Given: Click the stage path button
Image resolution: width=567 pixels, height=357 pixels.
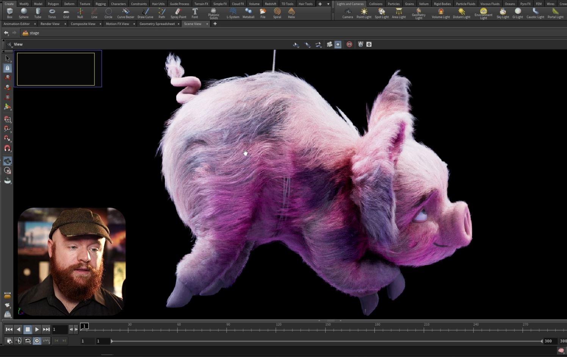Looking at the screenshot, I should click(31, 33).
